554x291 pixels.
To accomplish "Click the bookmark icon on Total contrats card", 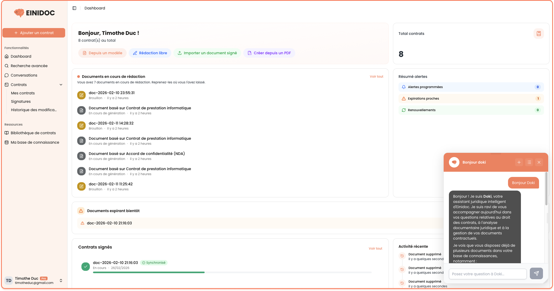I will point(539,33).
